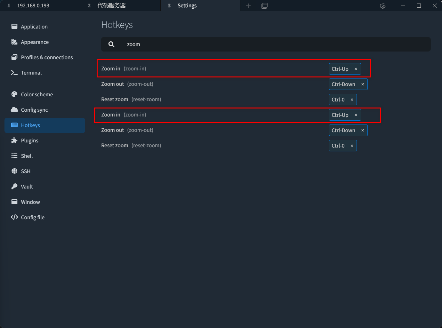Image resolution: width=442 pixels, height=328 pixels.
Task: Open the Shell settings section
Action: tap(27, 156)
